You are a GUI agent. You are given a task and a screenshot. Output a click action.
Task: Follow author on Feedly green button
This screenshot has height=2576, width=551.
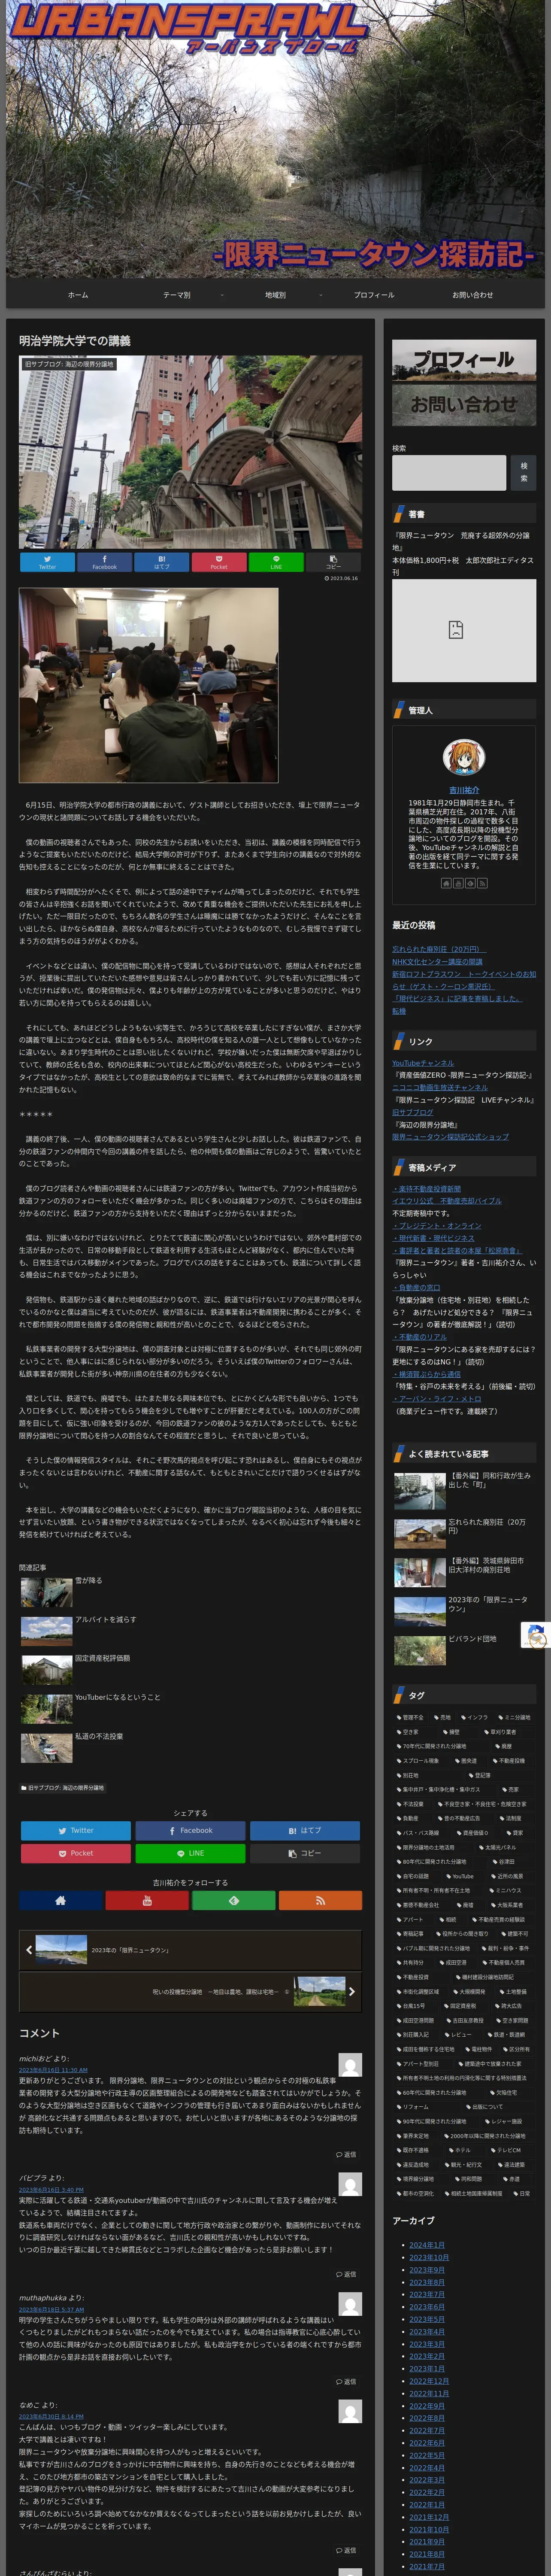point(234,1901)
